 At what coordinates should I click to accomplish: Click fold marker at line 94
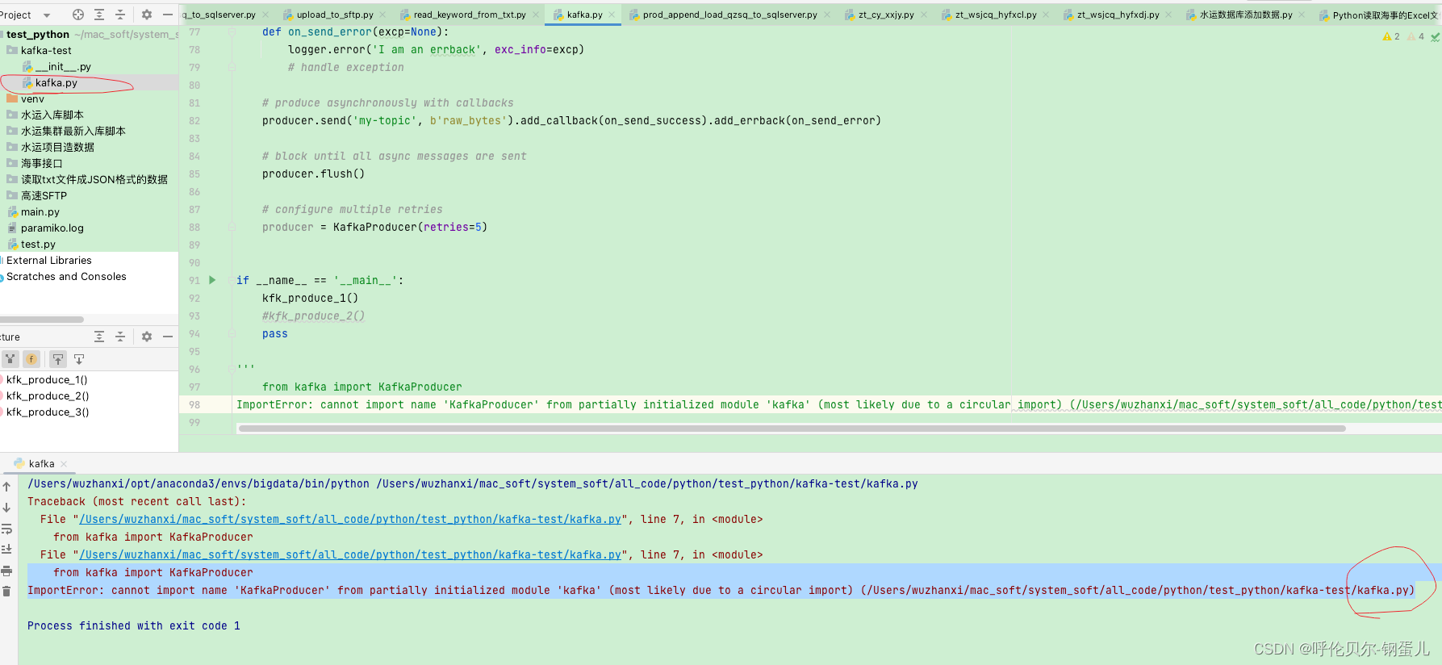pyautogui.click(x=232, y=333)
